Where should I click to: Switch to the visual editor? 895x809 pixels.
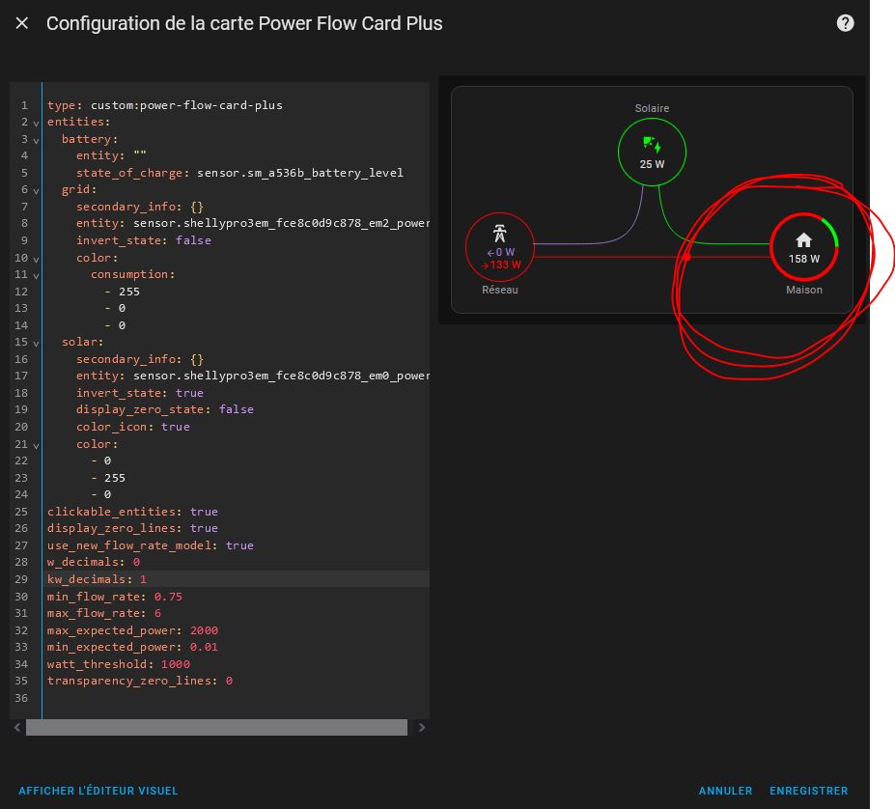coord(98,791)
